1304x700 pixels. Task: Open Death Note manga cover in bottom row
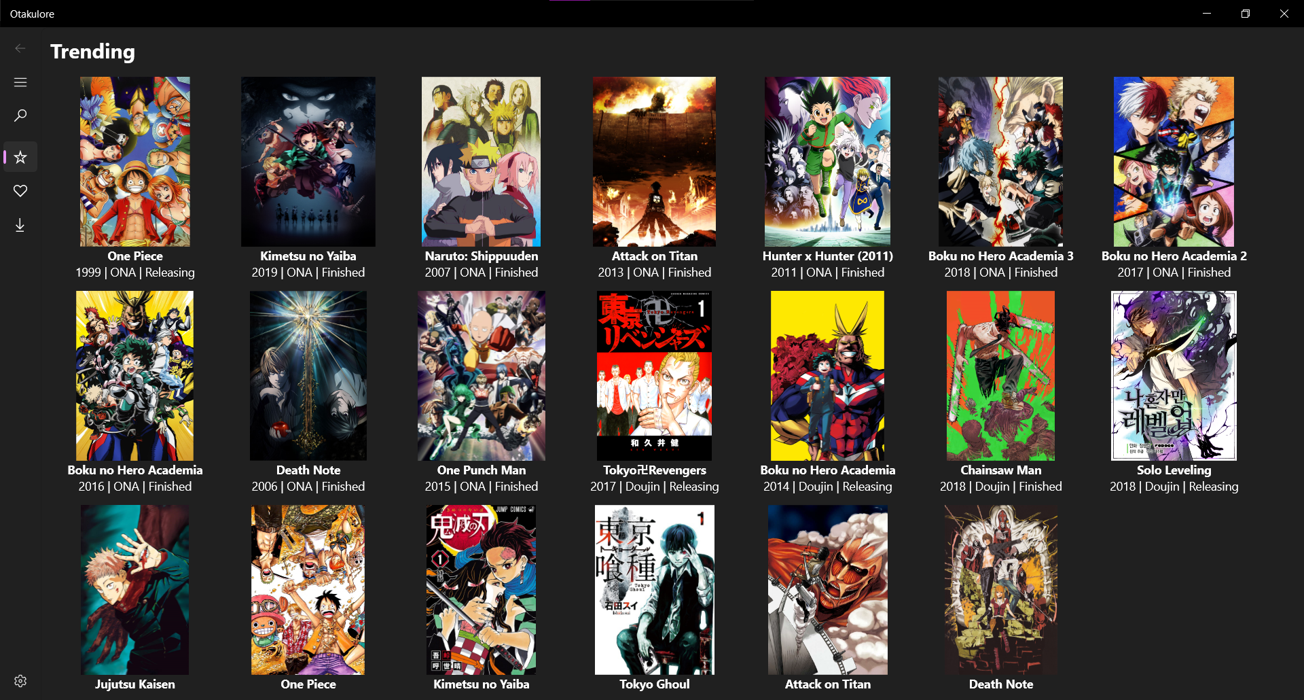(1001, 590)
